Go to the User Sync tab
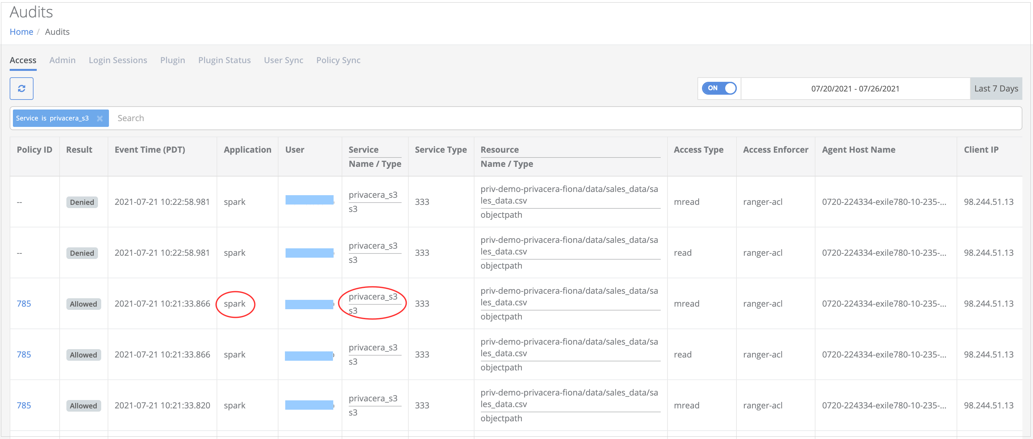Viewport: 1033px width, 439px height. [283, 60]
